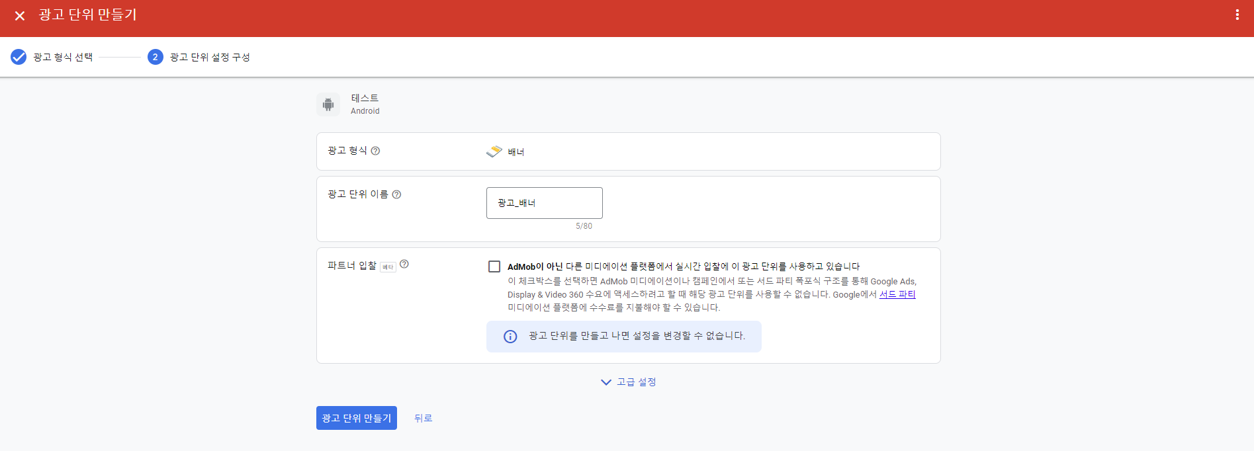
Task: Click the 광고 단위 만들기 button
Action: (x=357, y=418)
